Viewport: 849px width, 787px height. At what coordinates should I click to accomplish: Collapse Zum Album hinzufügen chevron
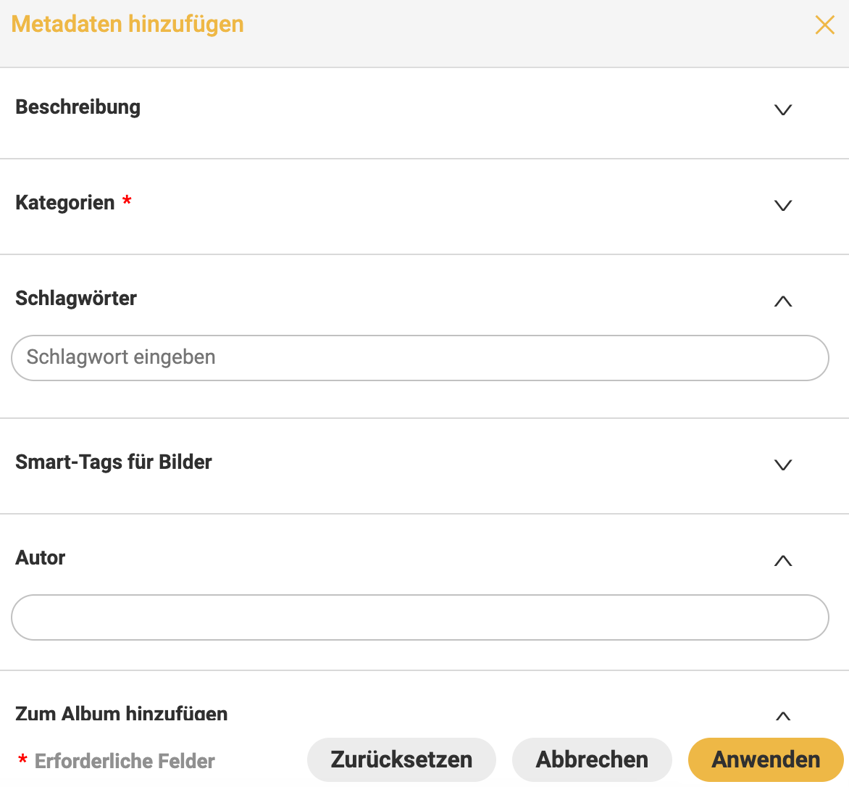click(x=783, y=716)
